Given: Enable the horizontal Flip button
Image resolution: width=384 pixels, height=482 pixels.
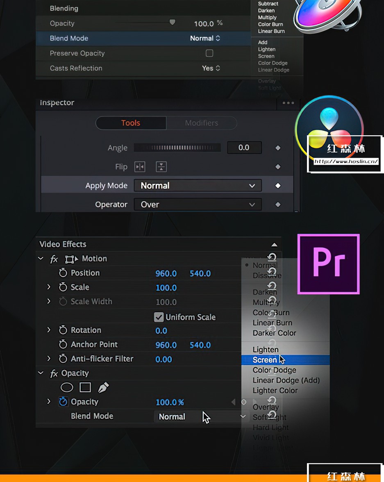Looking at the screenshot, I should [140, 166].
